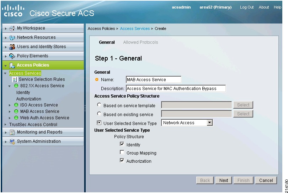
Task: Click the Cisco logo
Action: click(13, 11)
